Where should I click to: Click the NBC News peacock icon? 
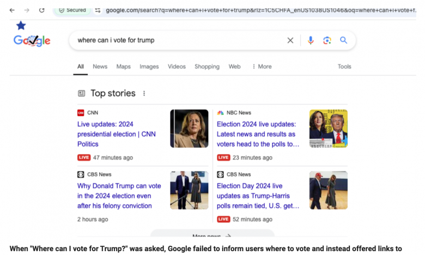(x=220, y=113)
